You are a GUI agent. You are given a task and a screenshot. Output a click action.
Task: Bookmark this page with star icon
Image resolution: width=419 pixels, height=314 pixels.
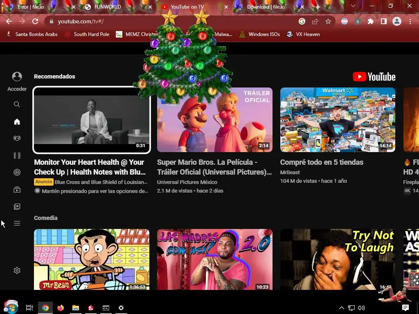[328, 21]
